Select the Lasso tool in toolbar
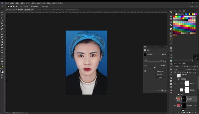This screenshot has width=199, height=114. [x=2, y=18]
